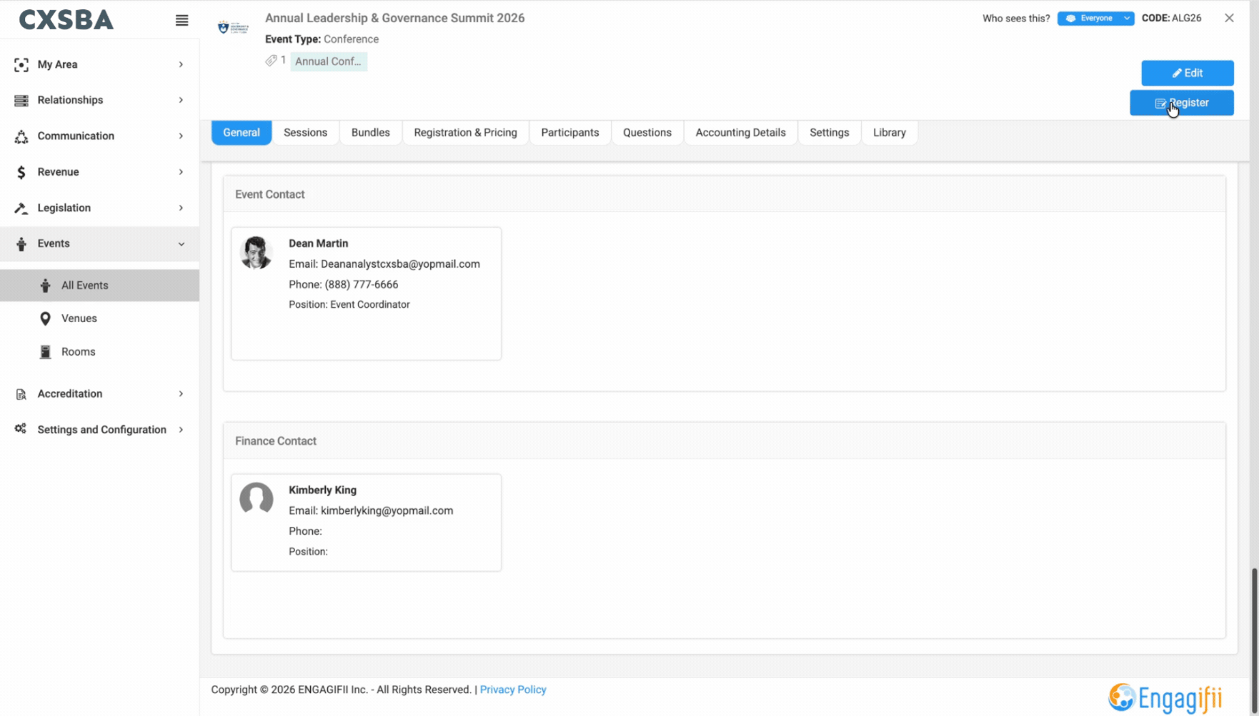Click the Register button
The image size is (1259, 716).
coord(1181,102)
